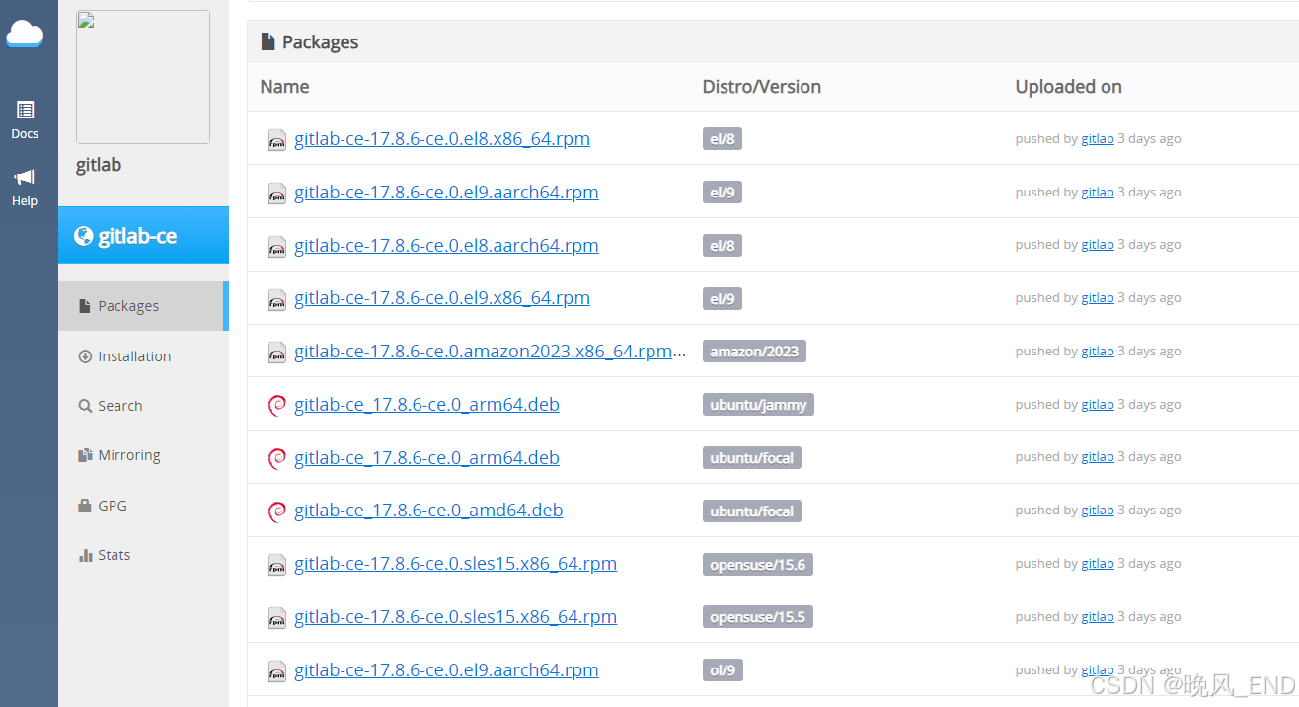Click rpm icon of ol/9 package
1299x707 pixels.
pyautogui.click(x=277, y=671)
